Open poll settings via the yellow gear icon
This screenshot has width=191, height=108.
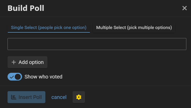click(x=79, y=97)
